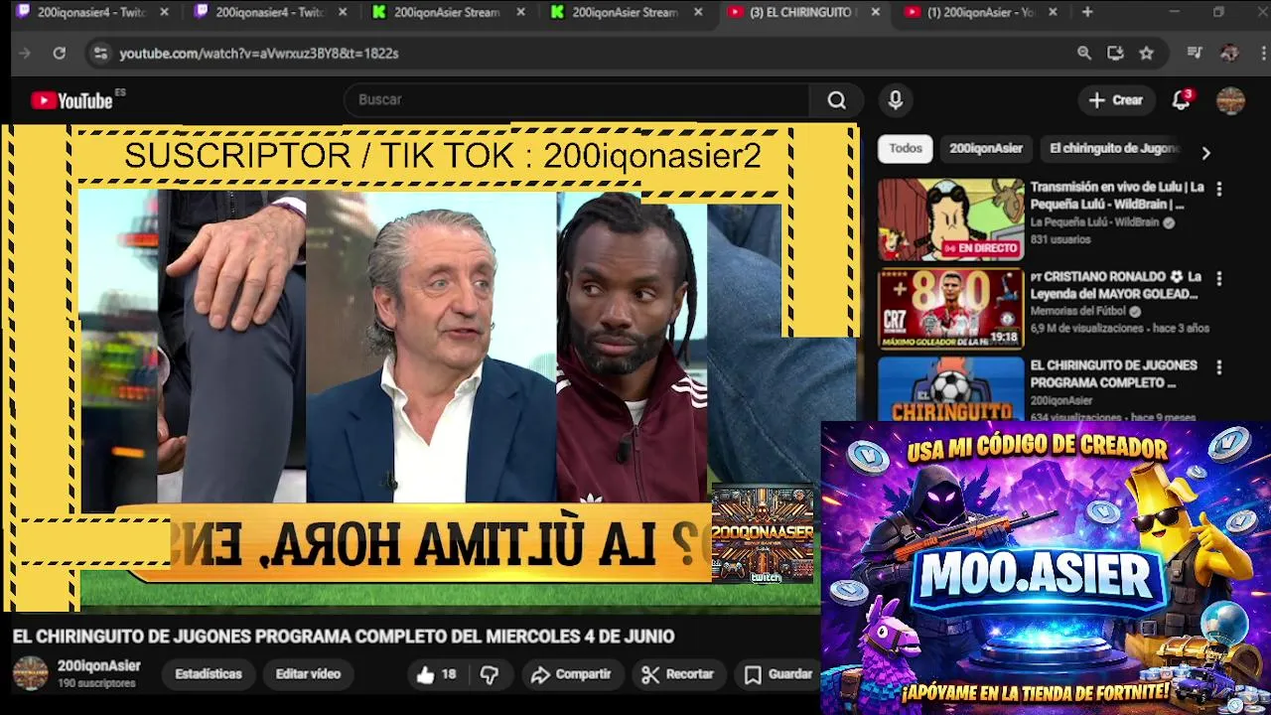
Task: Open title 'CRISTIANO RONALDO La Leyenda'
Action: click(1115, 286)
